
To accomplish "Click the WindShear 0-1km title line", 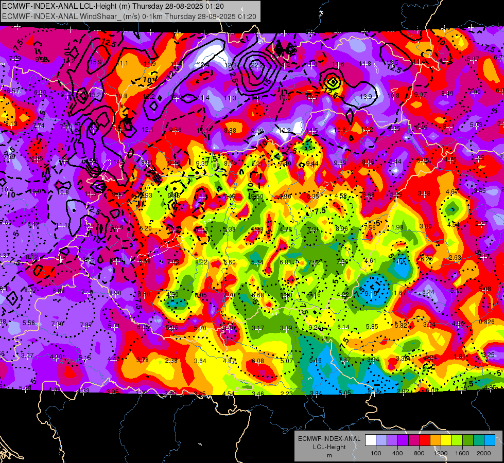I will click(x=129, y=16).
